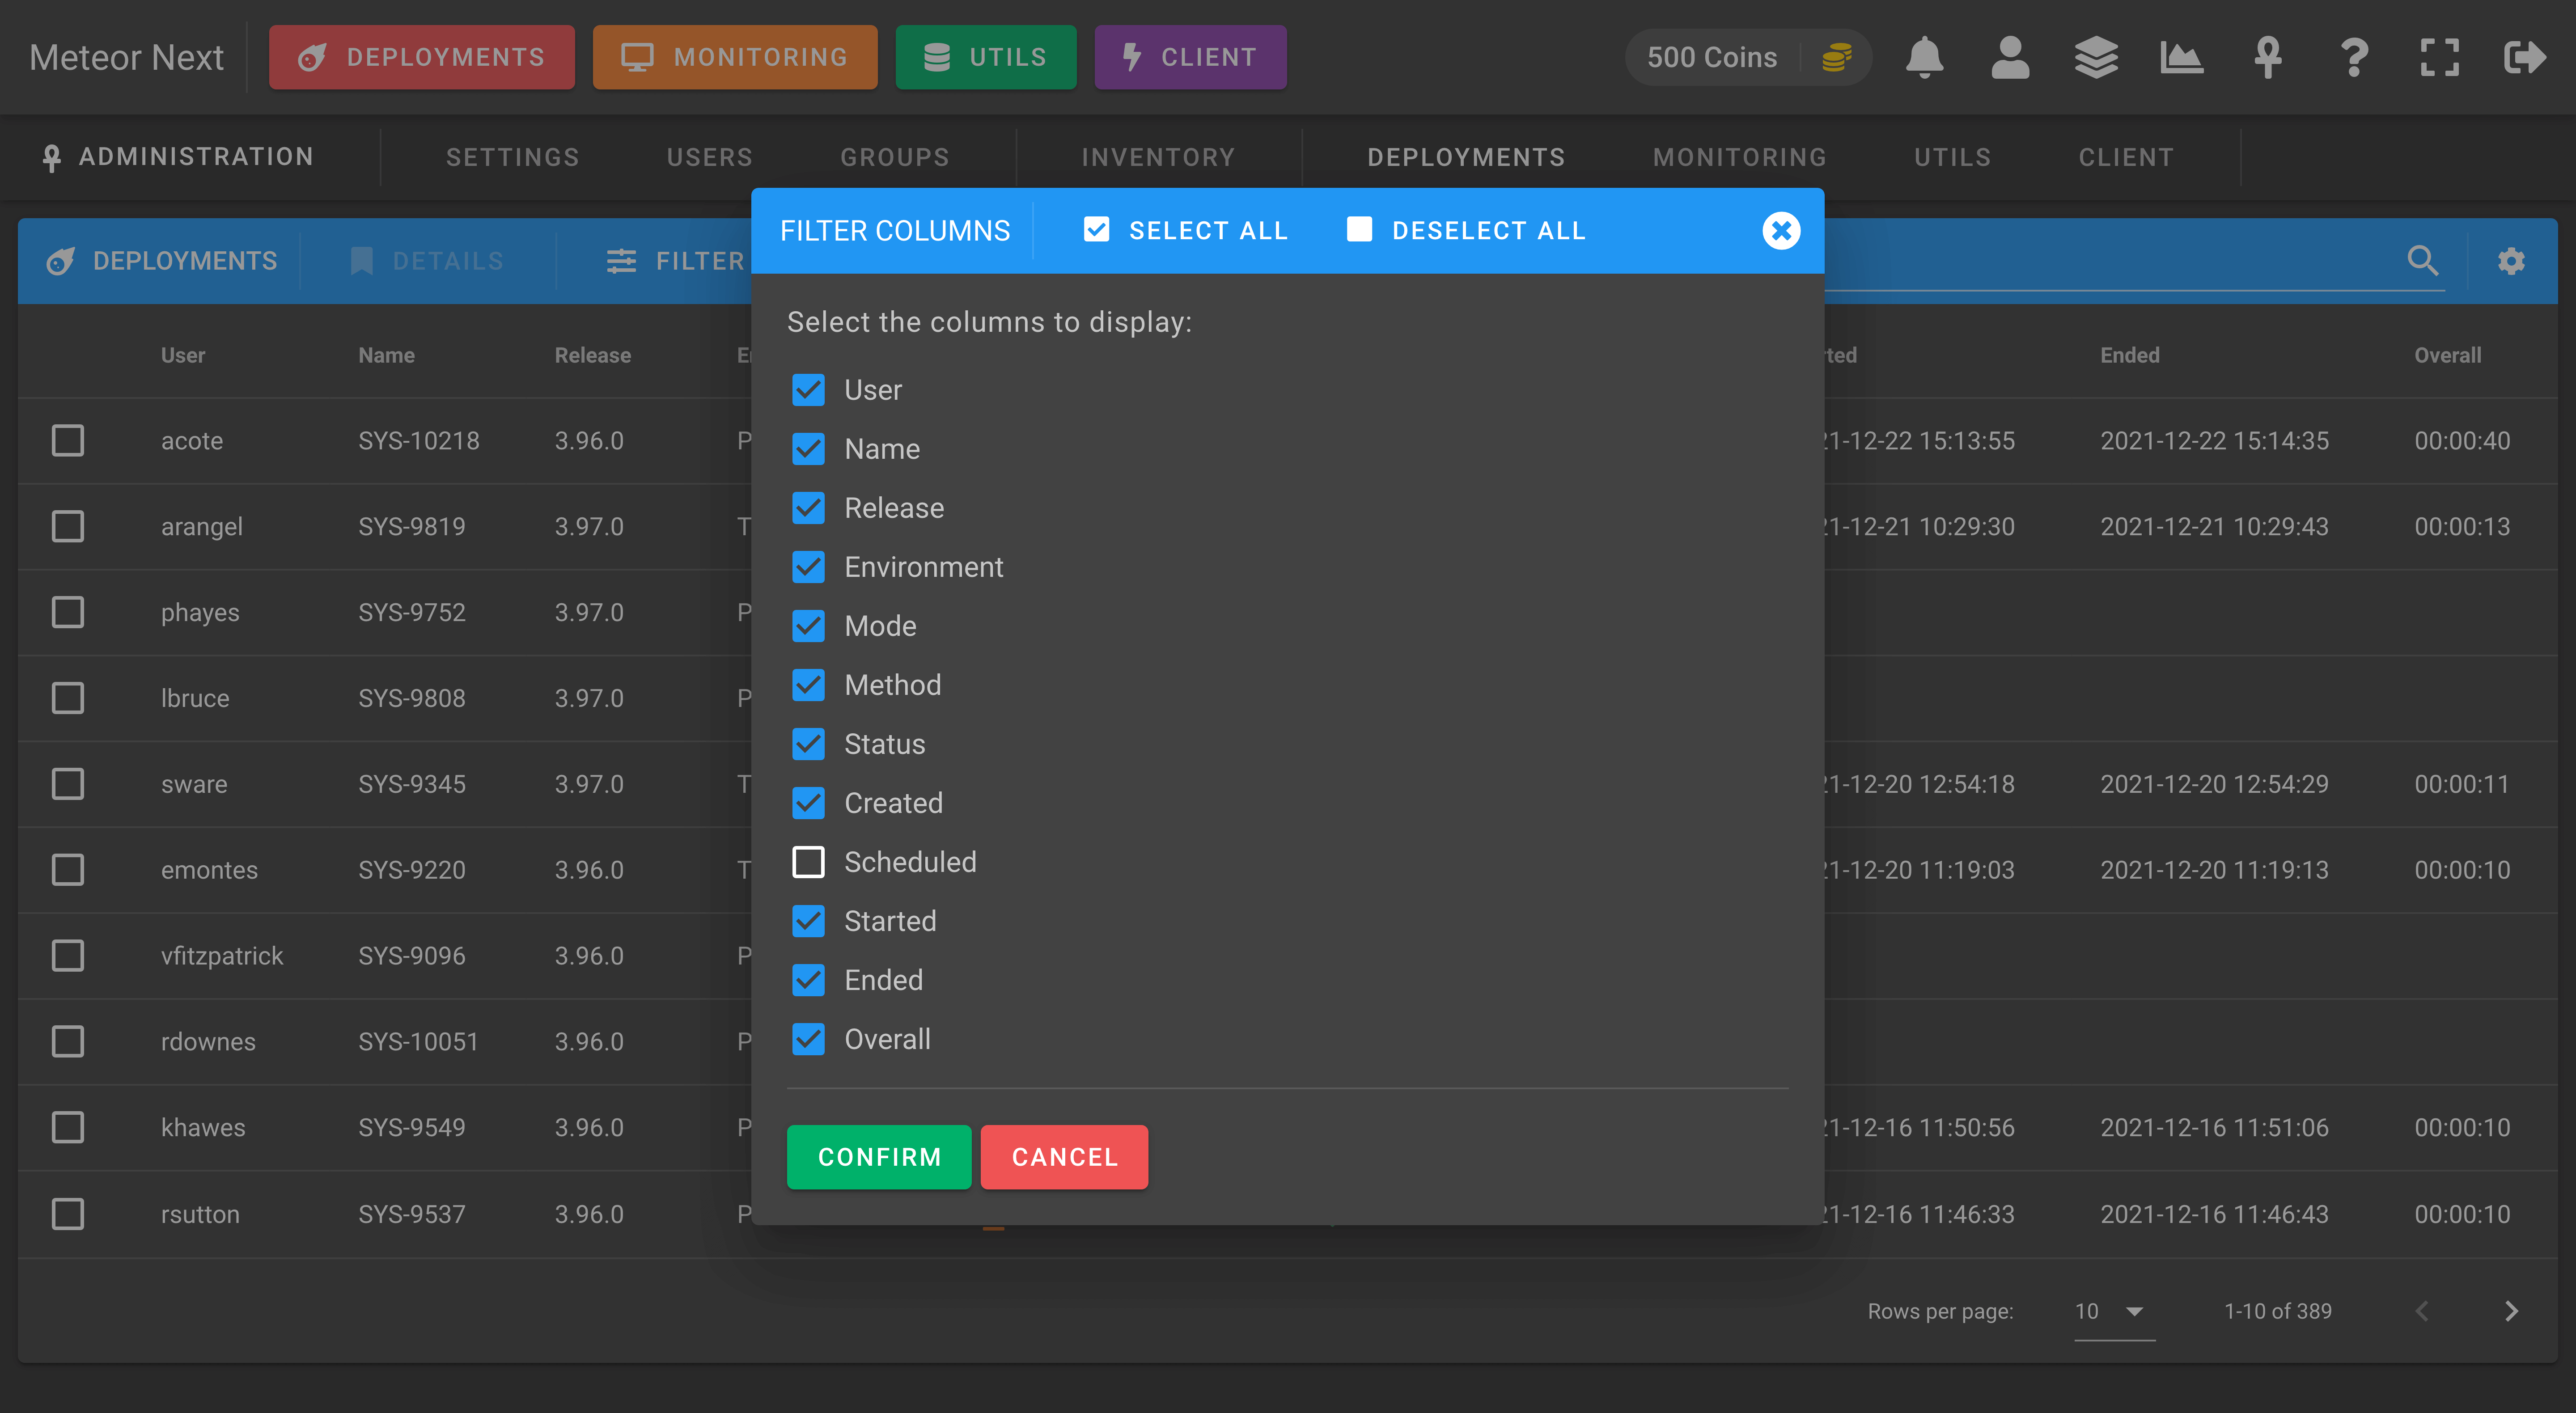
Task: Open the top Monitoring button
Action: pyautogui.click(x=735, y=57)
